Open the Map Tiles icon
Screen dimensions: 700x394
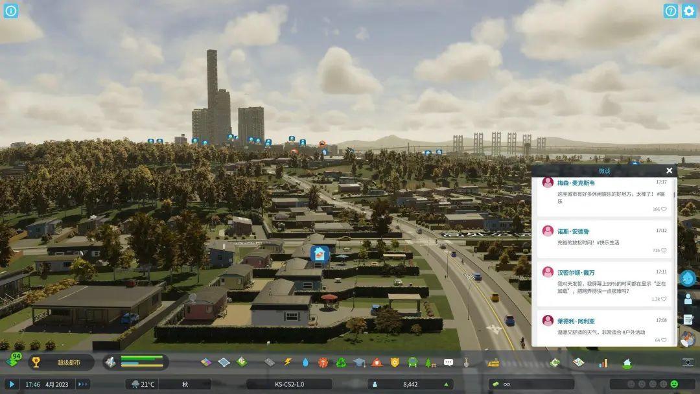click(x=579, y=362)
